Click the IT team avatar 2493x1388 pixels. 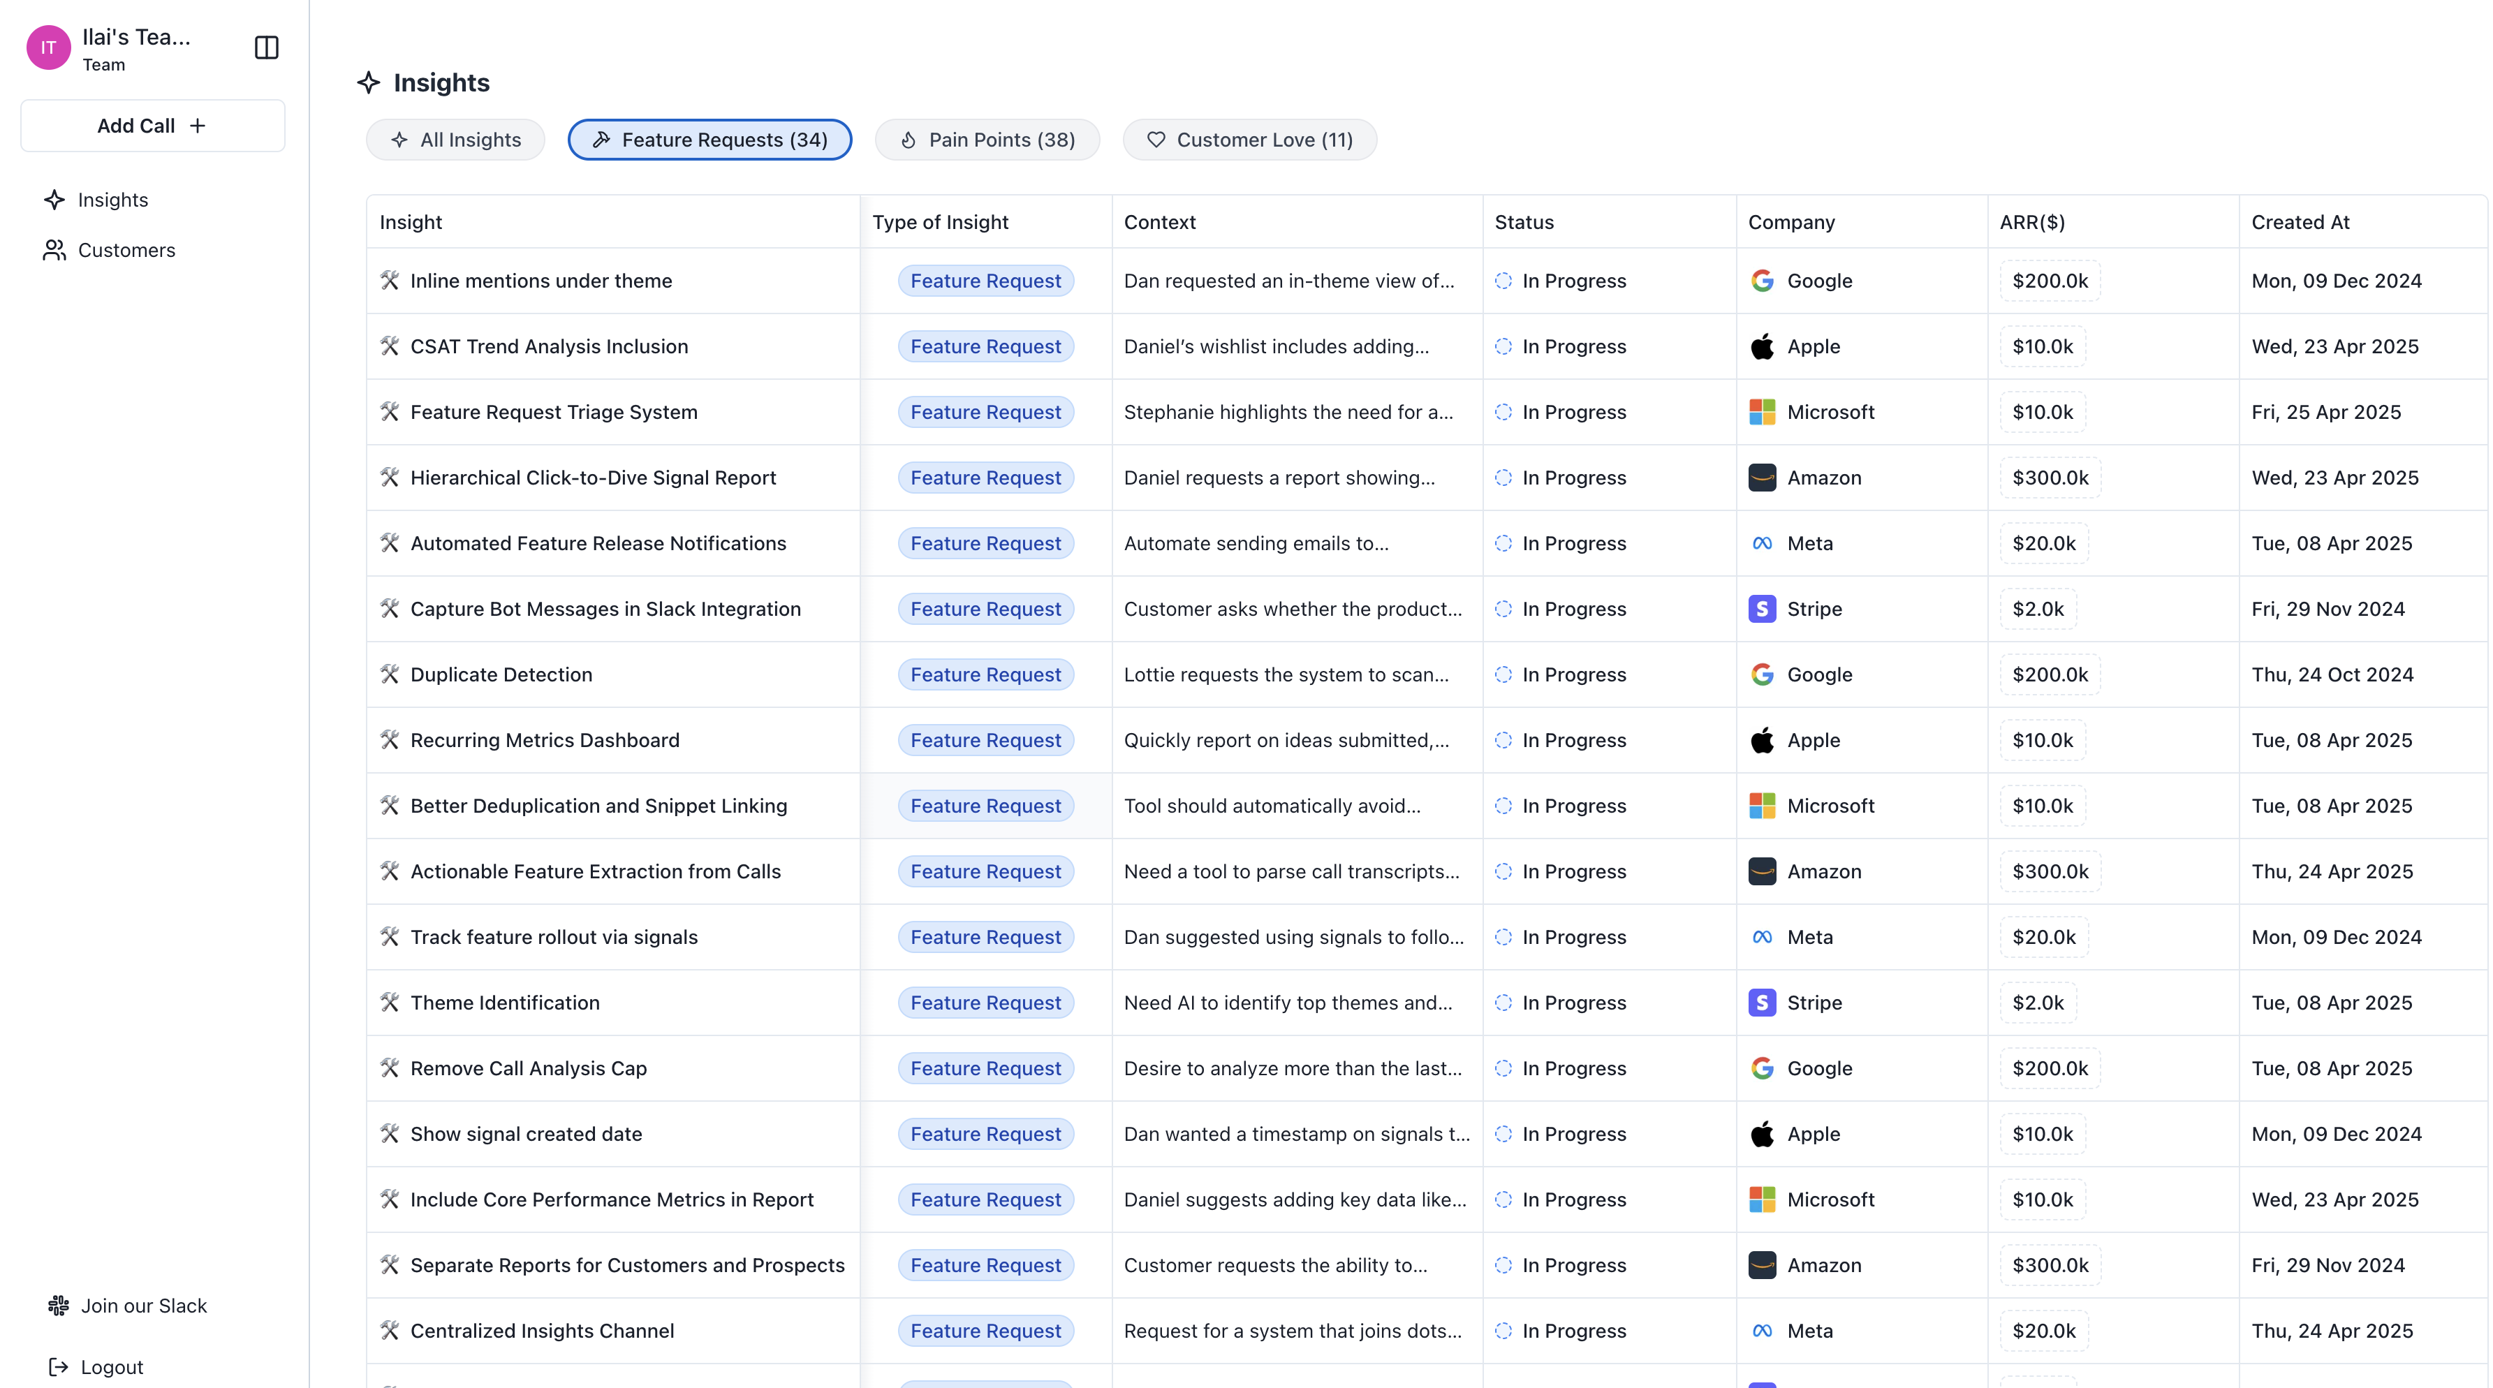coord(48,47)
